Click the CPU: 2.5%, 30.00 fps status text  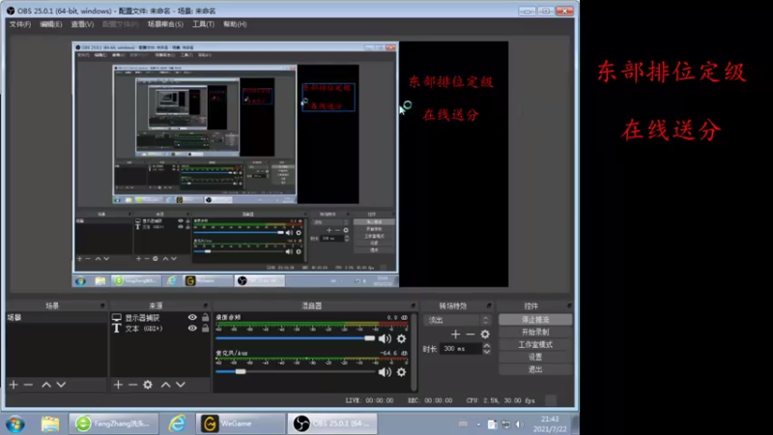click(x=501, y=400)
